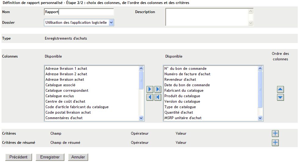Select 'Code d'article fabricant du catalogue'
The width and height of the screenshot is (299, 163).
92,107
